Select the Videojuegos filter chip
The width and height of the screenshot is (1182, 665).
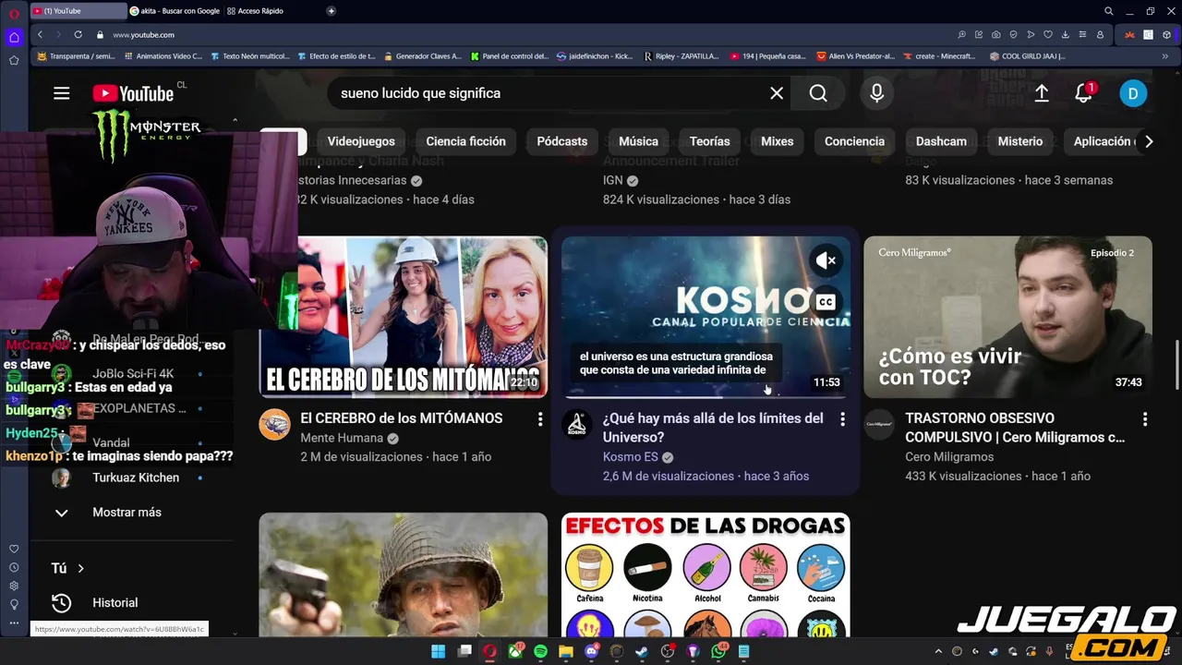[361, 141]
